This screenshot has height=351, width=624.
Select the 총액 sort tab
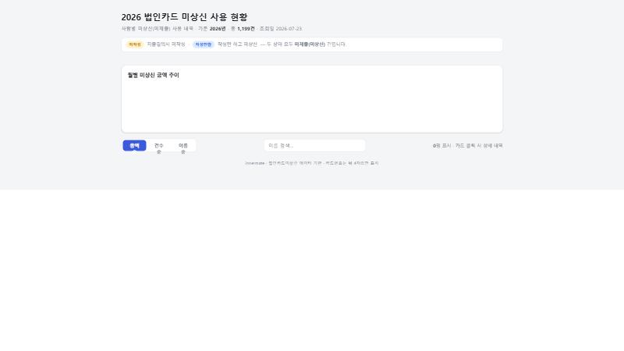(x=134, y=146)
